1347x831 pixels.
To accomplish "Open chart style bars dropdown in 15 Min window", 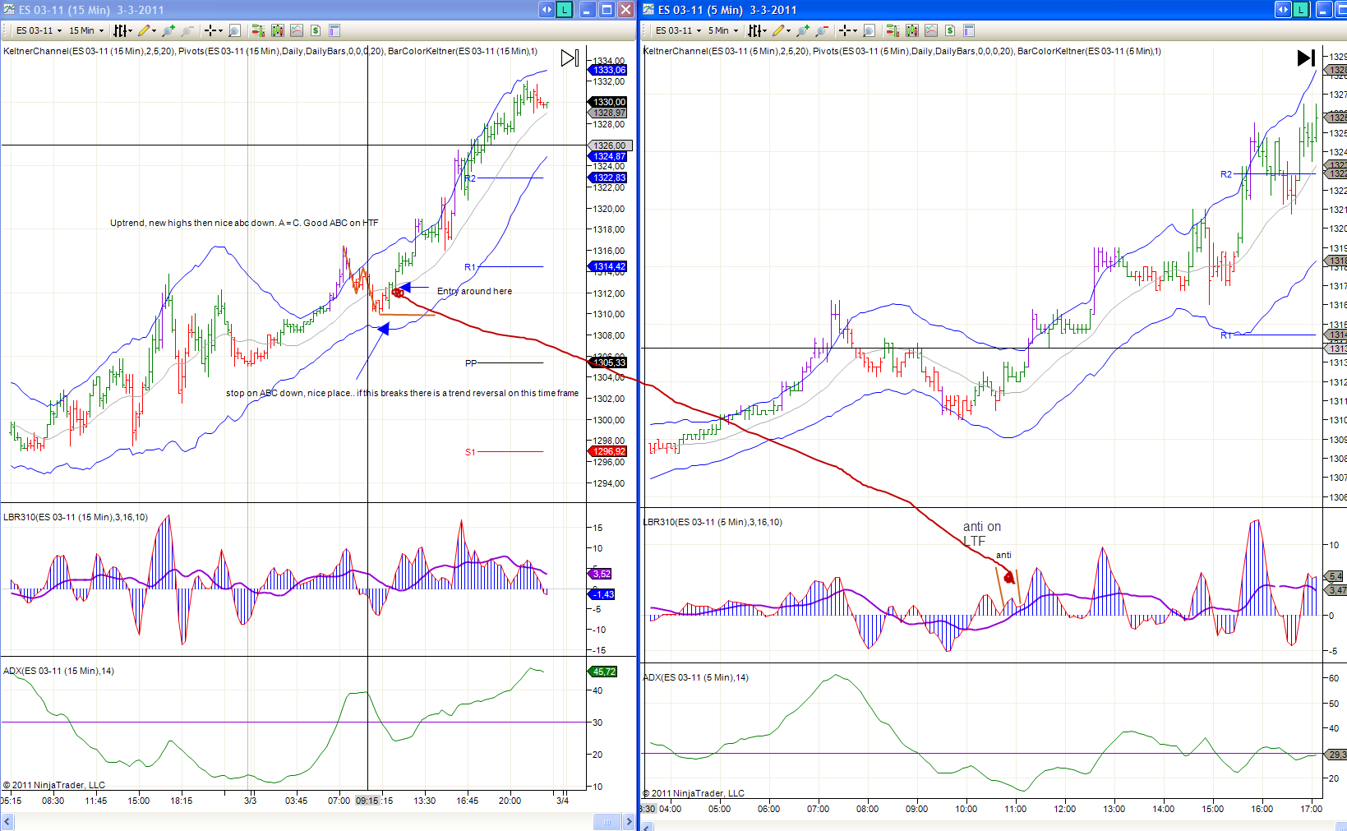I will click(122, 30).
